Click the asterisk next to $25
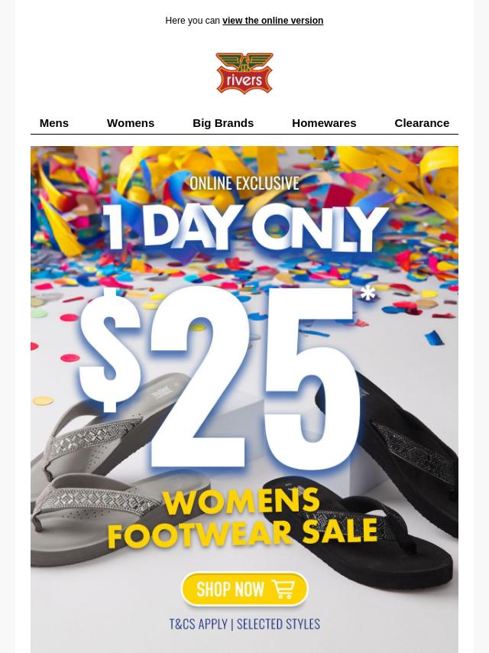This screenshot has height=653, width=489. (x=368, y=293)
